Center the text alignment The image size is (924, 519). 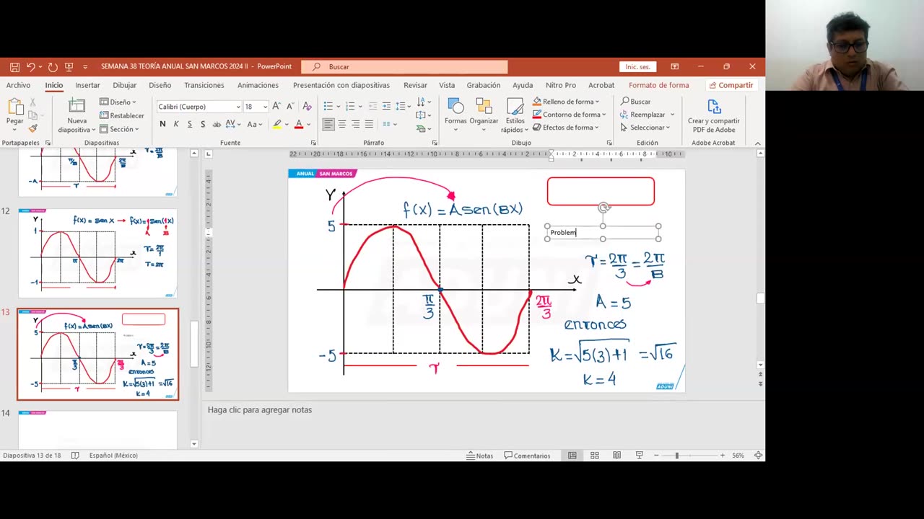click(342, 124)
